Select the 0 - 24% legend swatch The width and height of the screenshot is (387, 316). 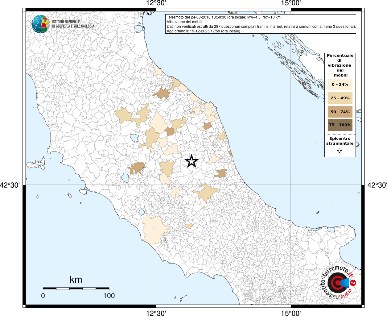click(x=340, y=84)
